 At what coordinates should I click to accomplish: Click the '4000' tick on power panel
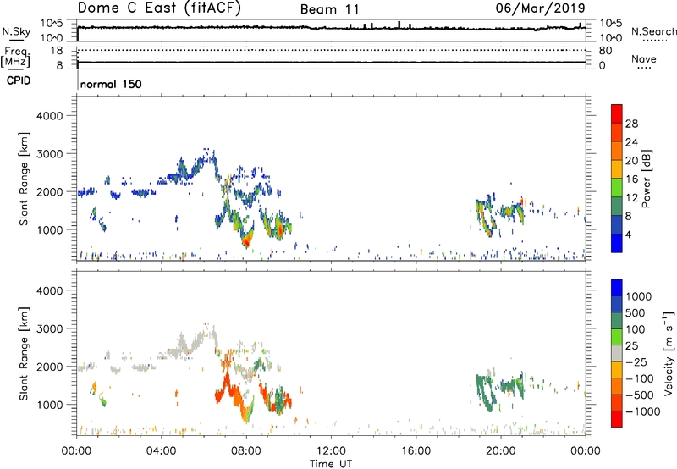pyautogui.click(x=50, y=116)
